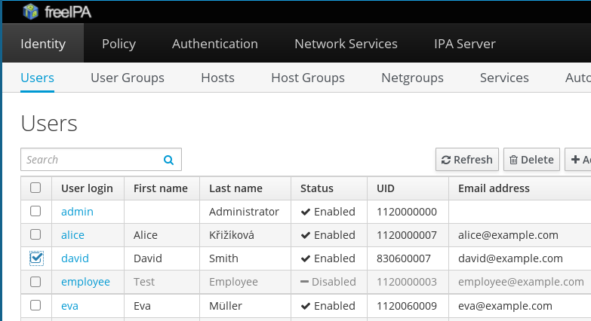
Task: Open the Network Services menu
Action: (346, 44)
